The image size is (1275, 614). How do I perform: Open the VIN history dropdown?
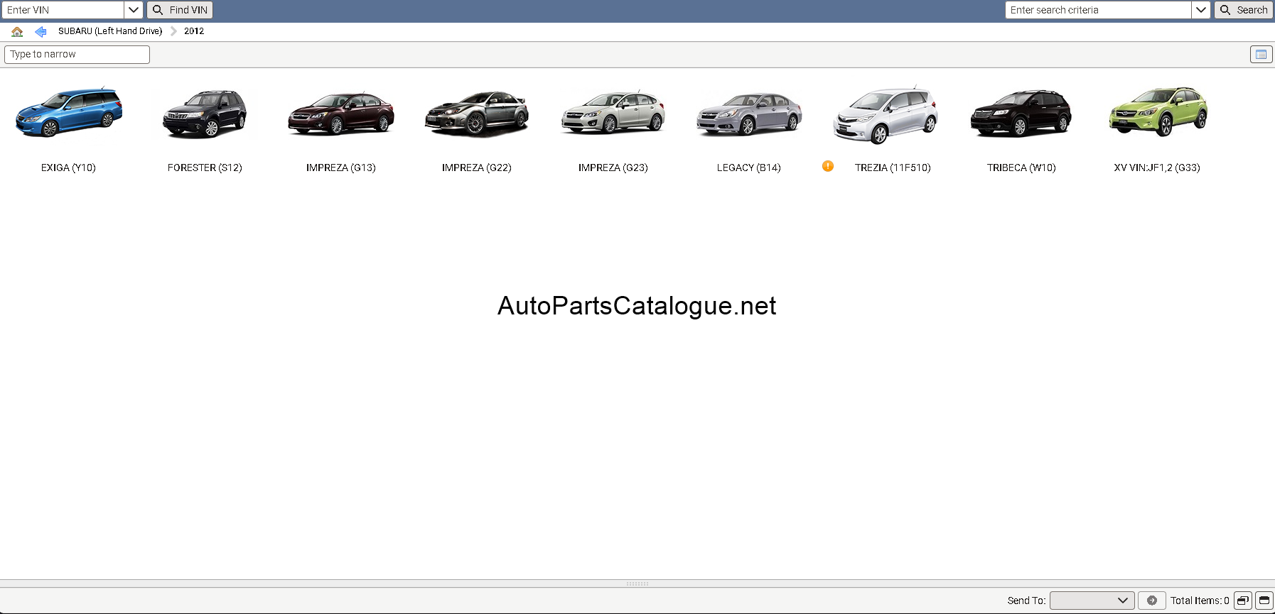tap(134, 10)
